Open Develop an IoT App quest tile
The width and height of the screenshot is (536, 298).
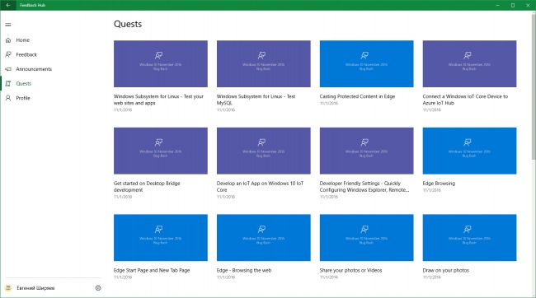264,151
